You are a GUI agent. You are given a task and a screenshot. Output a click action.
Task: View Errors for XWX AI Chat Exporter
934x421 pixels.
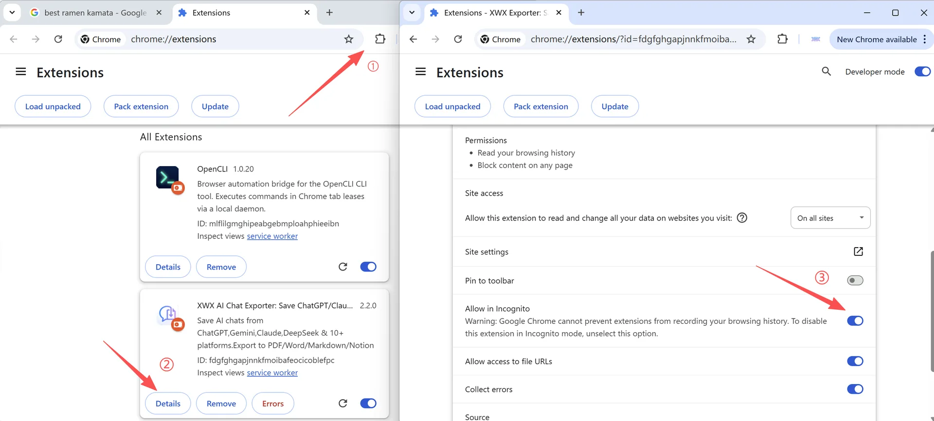(273, 404)
